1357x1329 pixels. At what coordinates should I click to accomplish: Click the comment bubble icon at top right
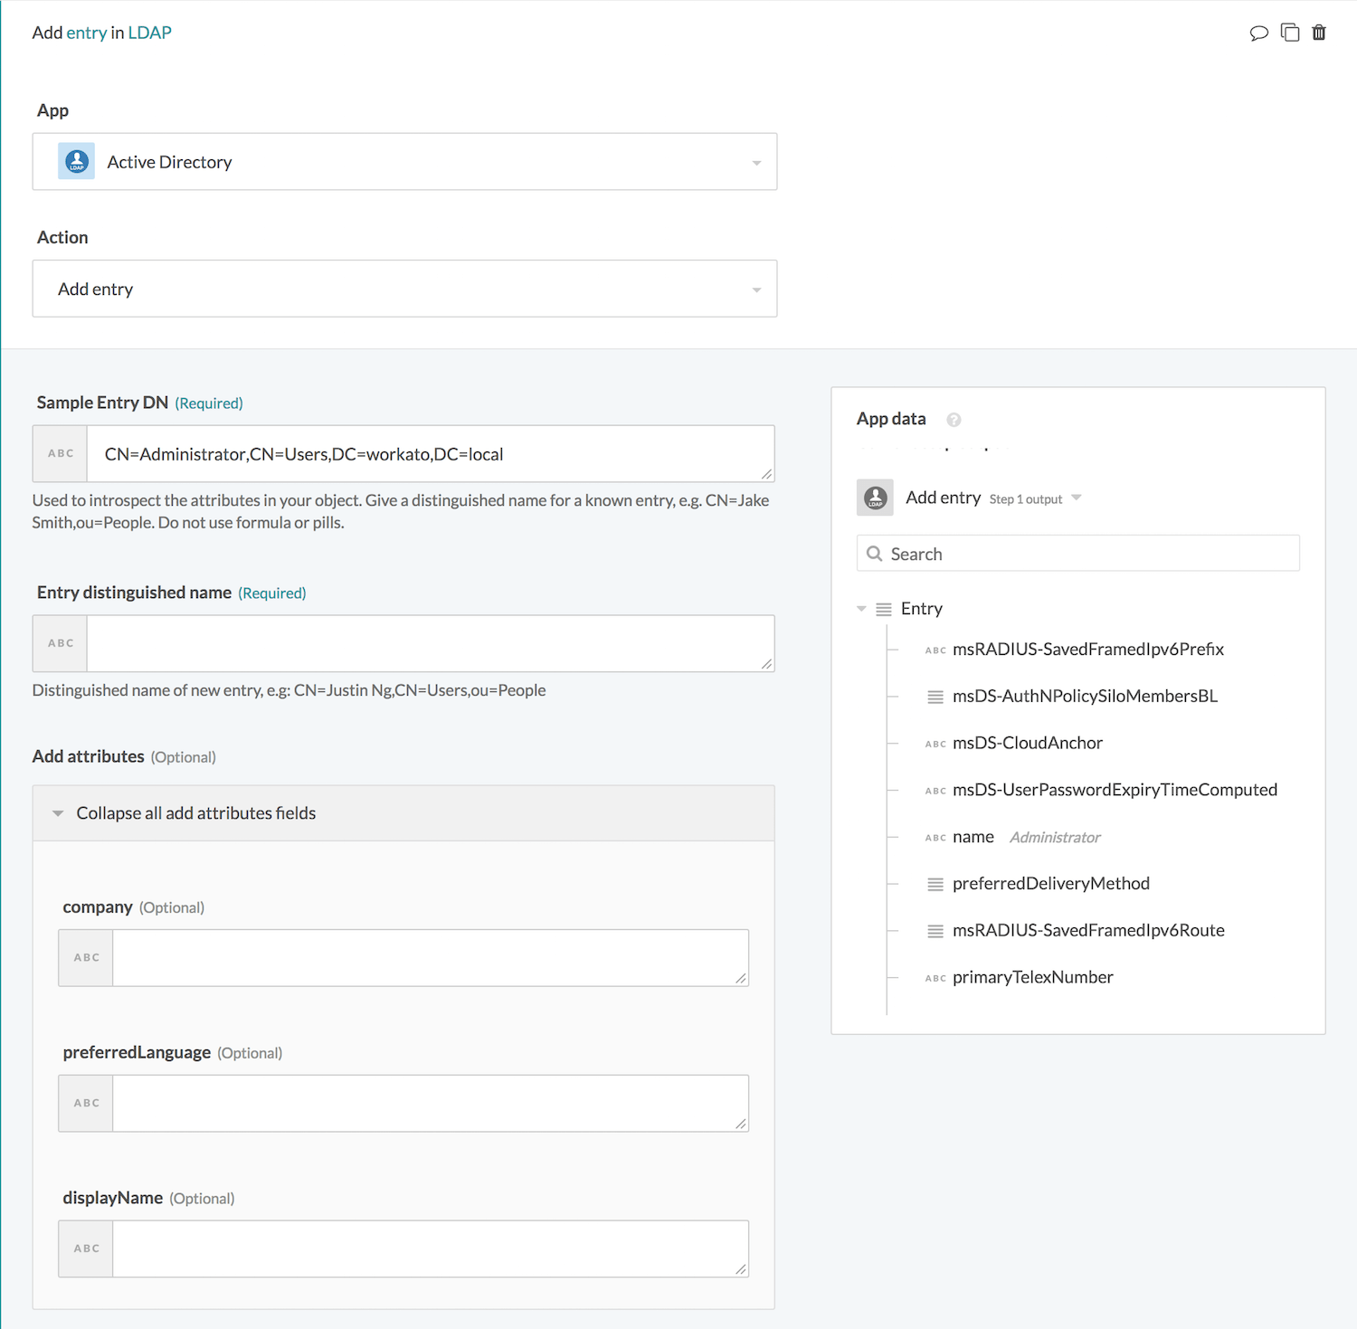click(x=1260, y=32)
